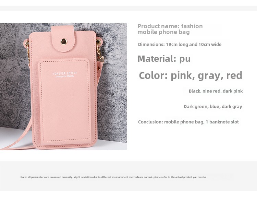Image resolution: width=257 pixels, height=202 pixels.
Task: Click the Black, nine red, dark pink line
Action: (216, 91)
